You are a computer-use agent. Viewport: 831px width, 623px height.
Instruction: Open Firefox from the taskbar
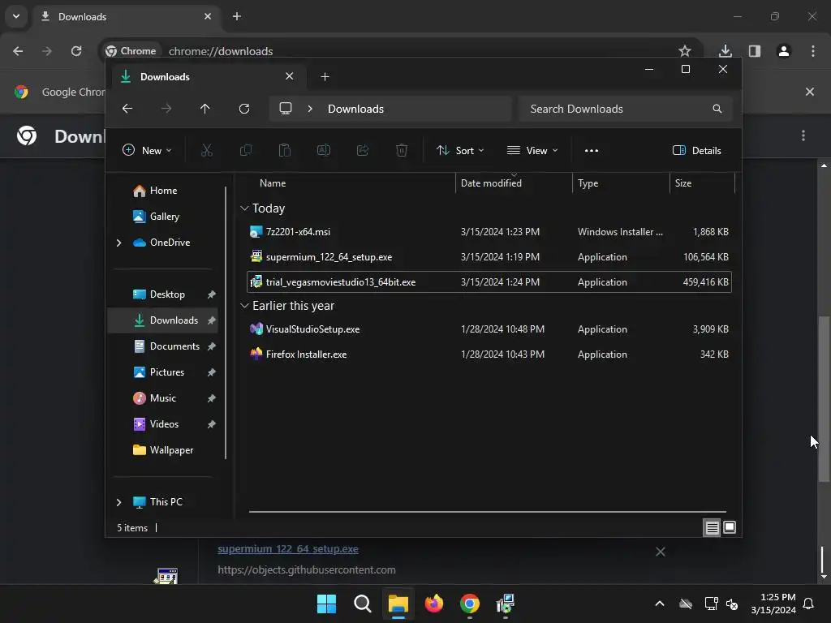click(434, 604)
